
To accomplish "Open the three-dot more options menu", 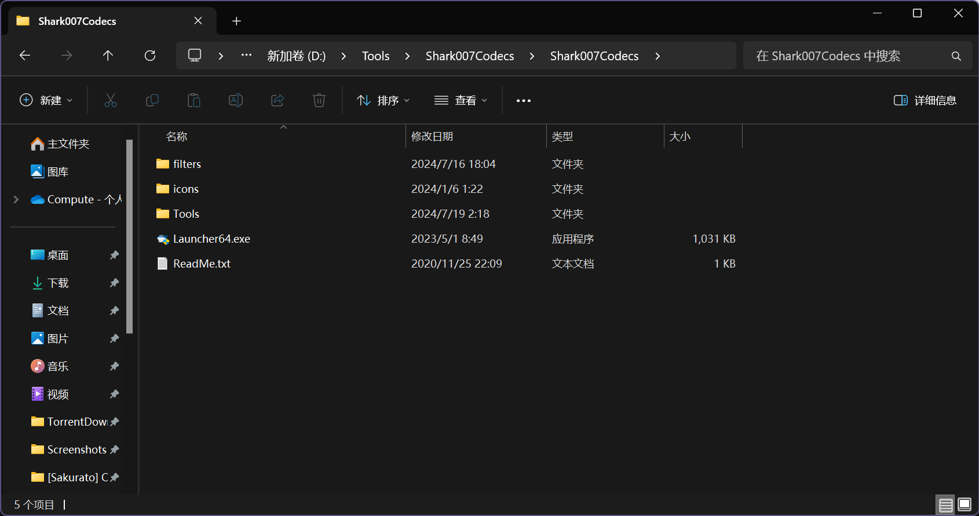I will [x=524, y=100].
